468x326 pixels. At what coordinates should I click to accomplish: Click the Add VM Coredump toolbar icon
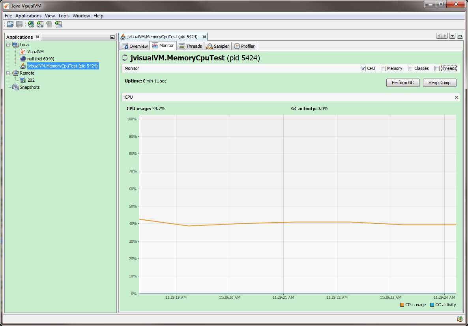click(58, 24)
